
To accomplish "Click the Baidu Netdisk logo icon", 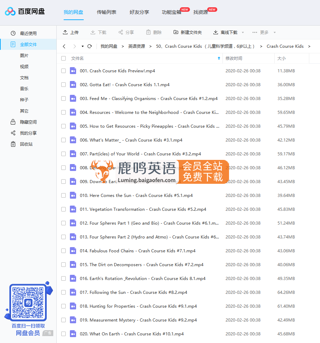I will point(10,11).
